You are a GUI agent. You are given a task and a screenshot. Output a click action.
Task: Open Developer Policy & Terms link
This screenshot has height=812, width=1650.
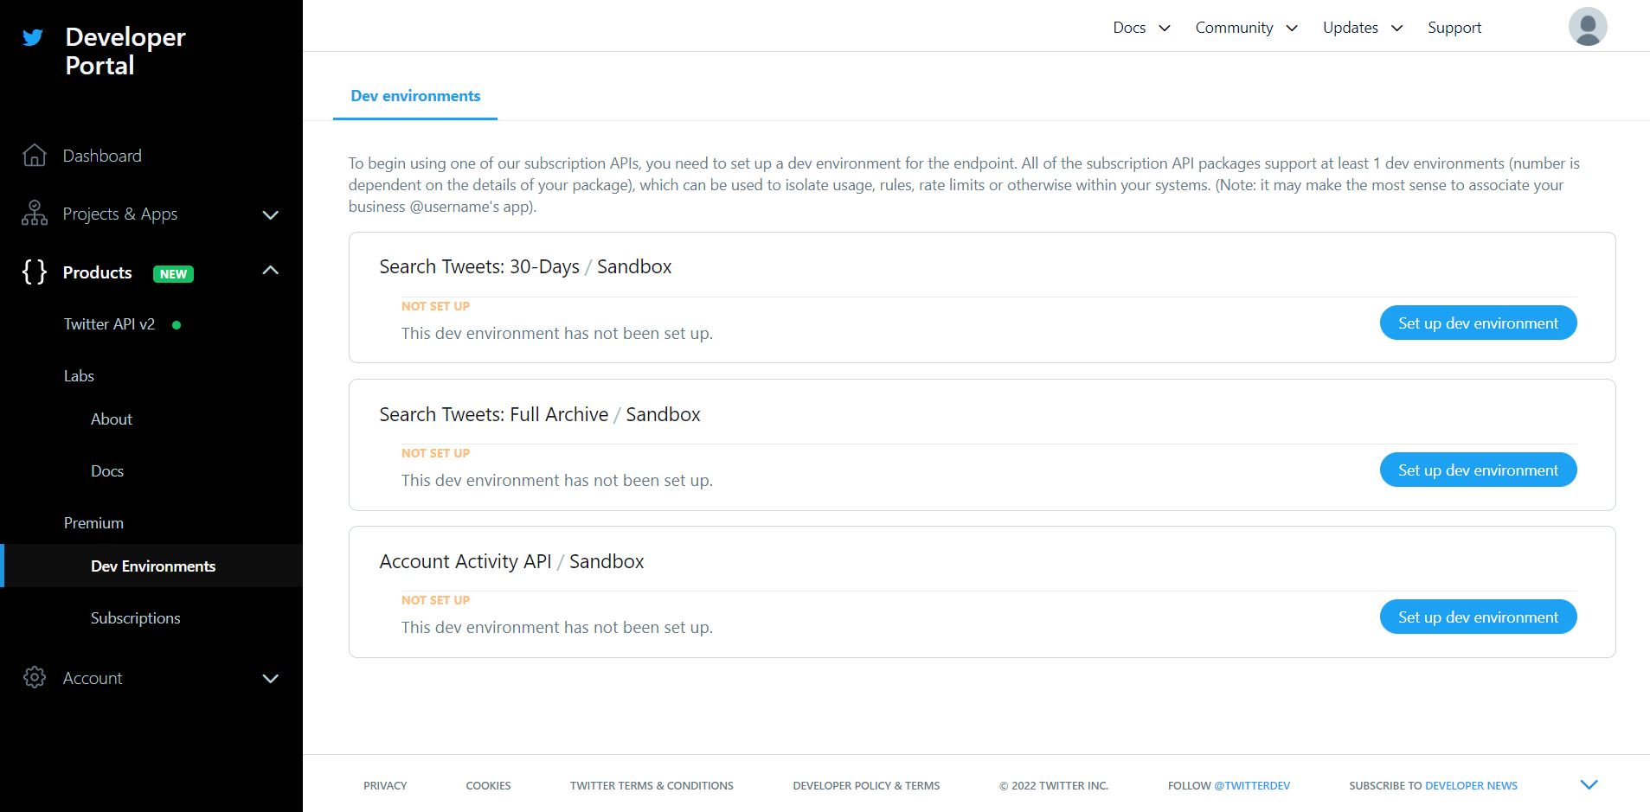[x=866, y=786]
